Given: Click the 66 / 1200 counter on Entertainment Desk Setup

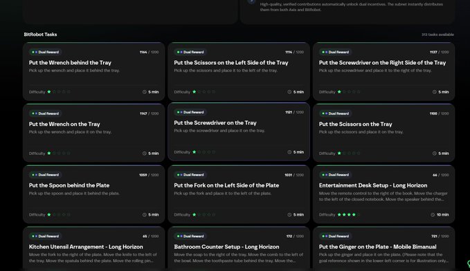Looking at the screenshot, I should (x=441, y=175).
